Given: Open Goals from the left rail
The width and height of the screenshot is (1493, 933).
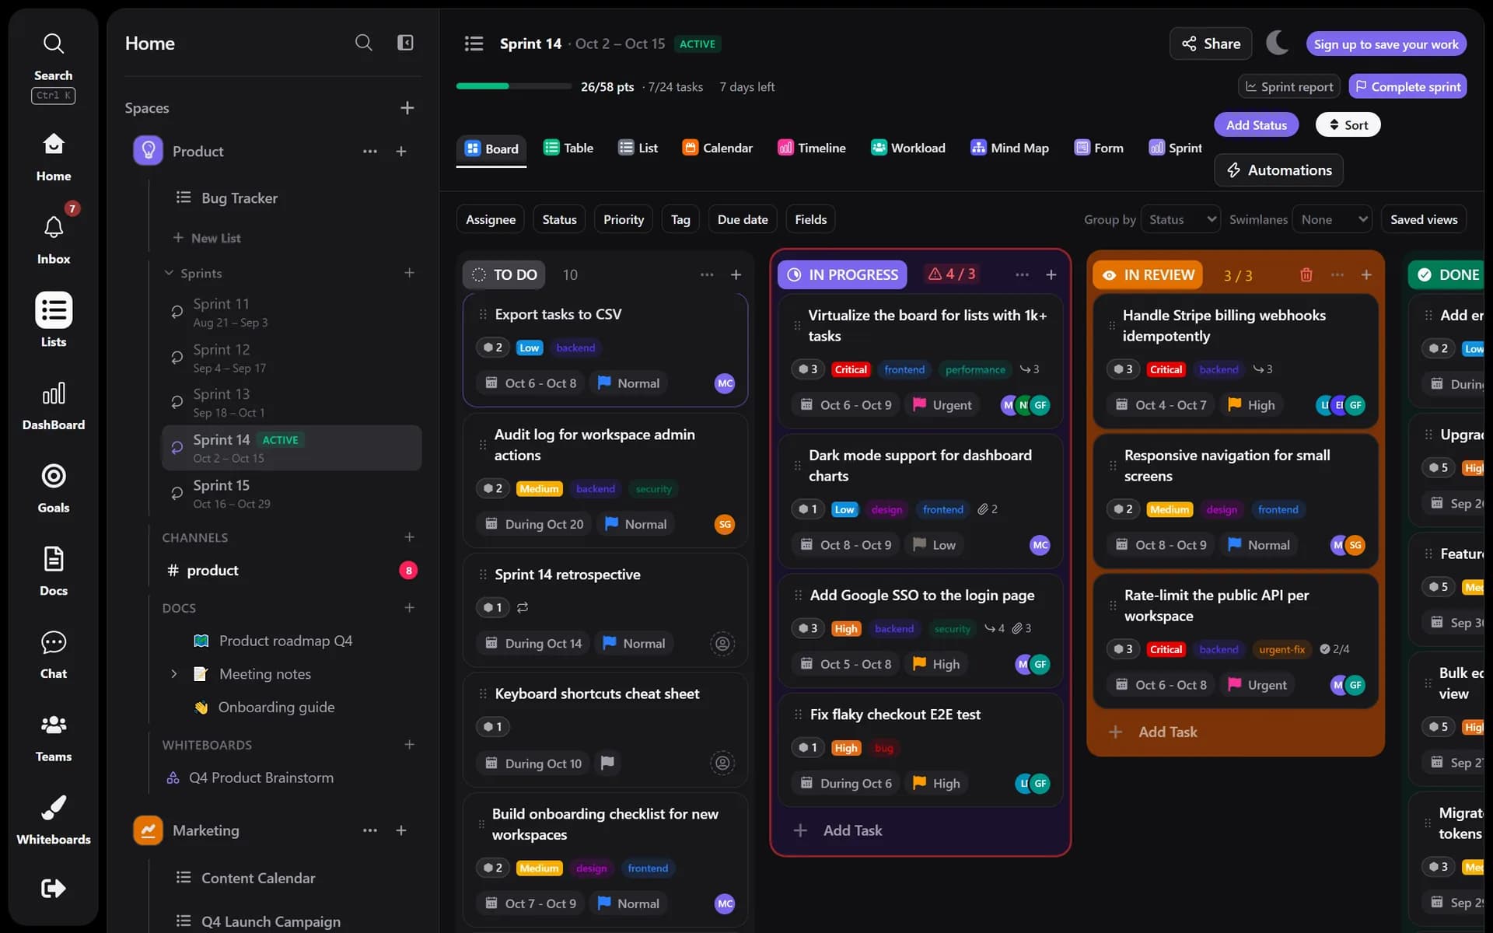Looking at the screenshot, I should pos(53,489).
